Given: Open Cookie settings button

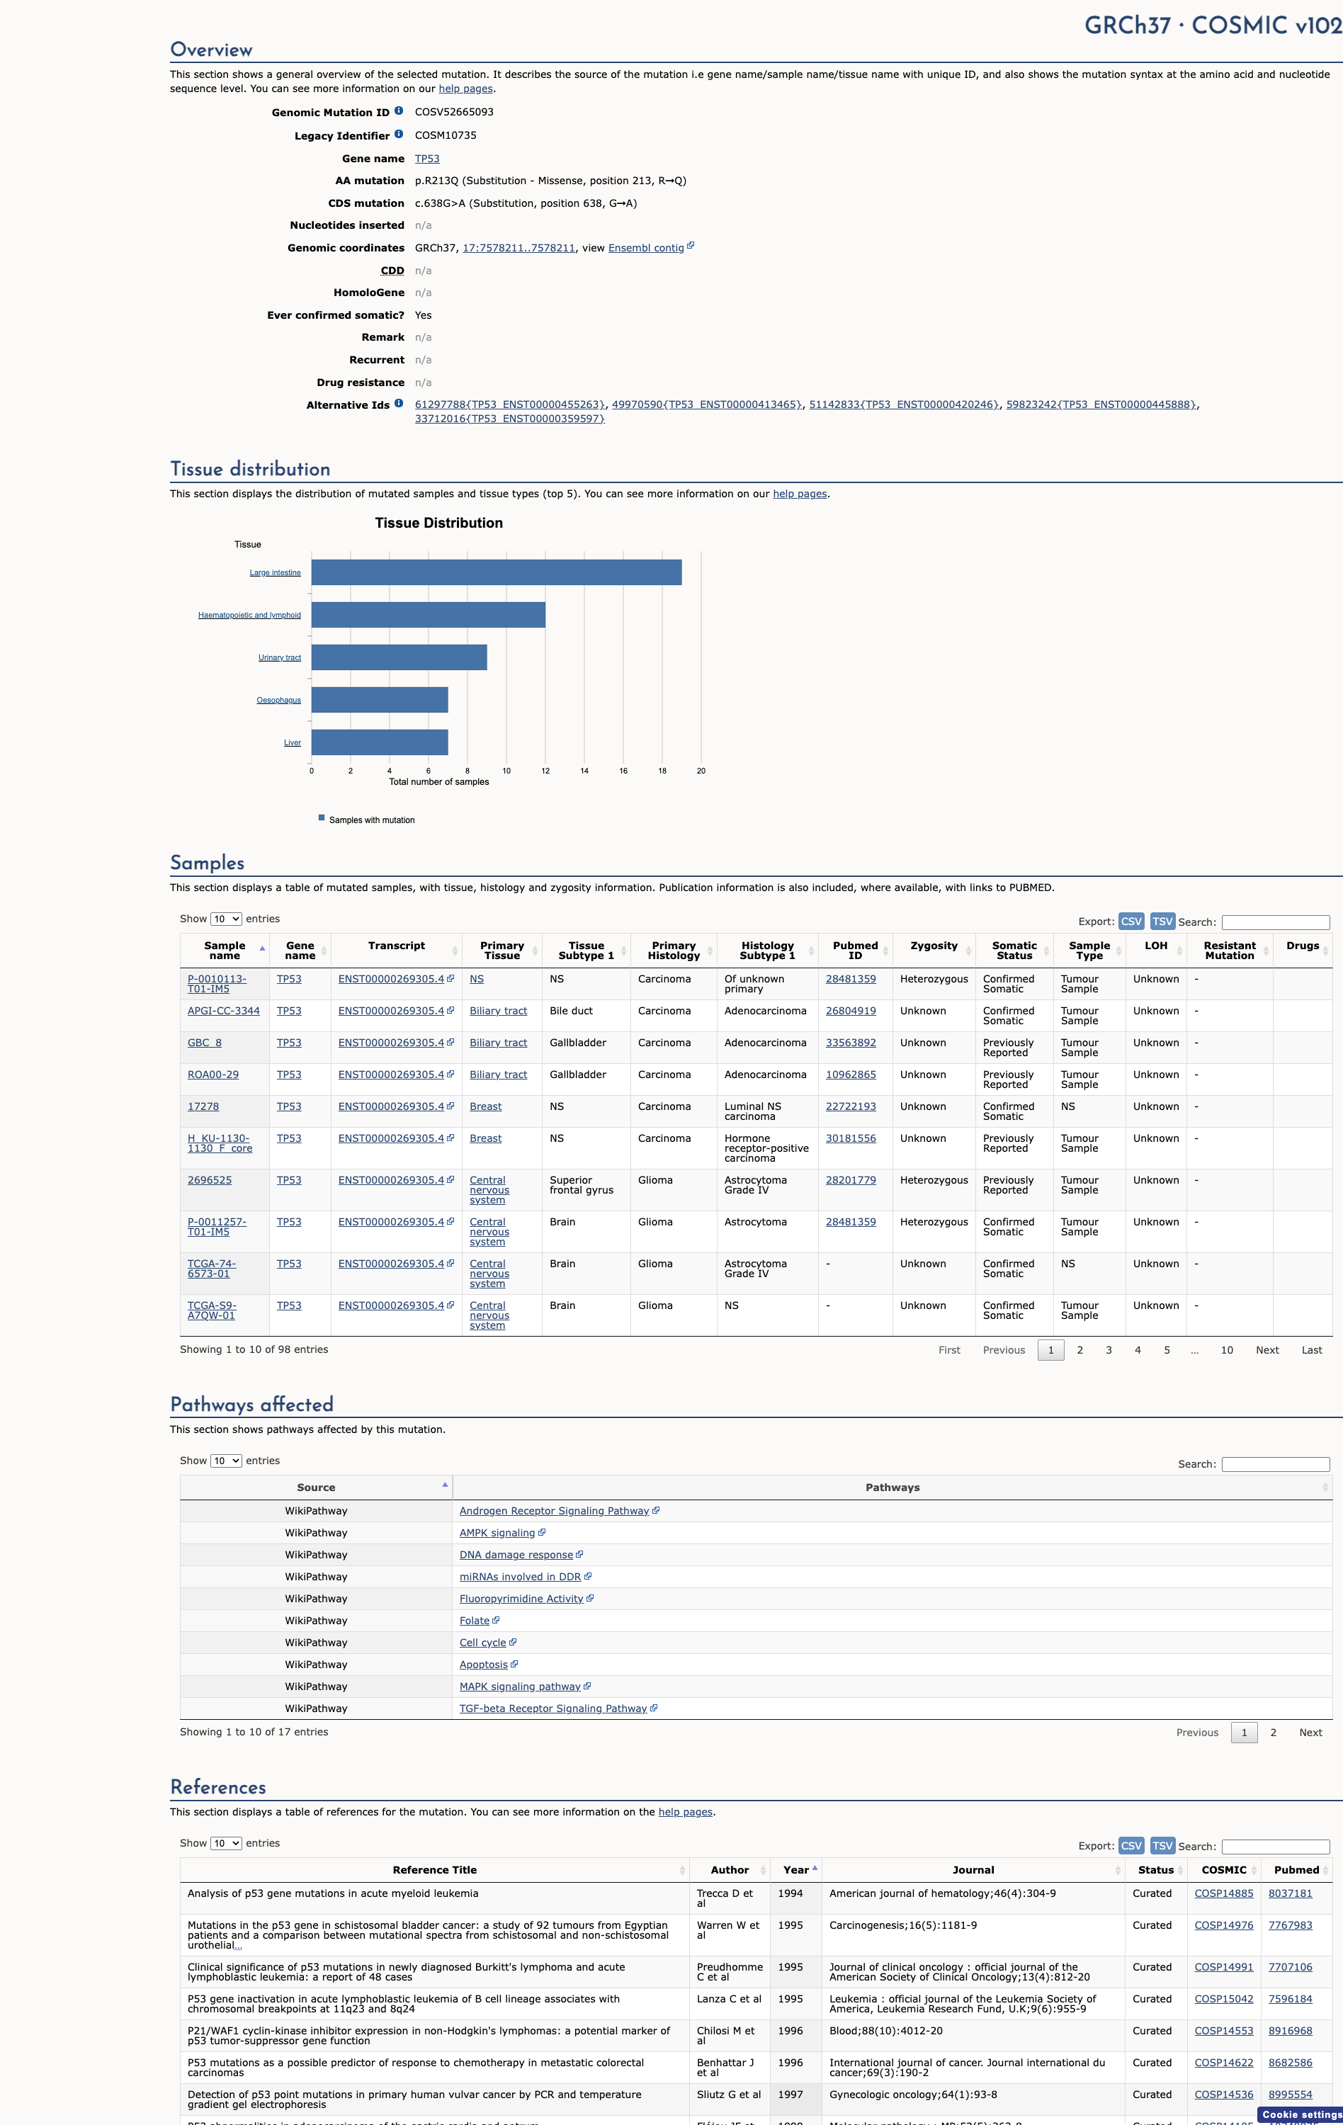Looking at the screenshot, I should 1300,2114.
